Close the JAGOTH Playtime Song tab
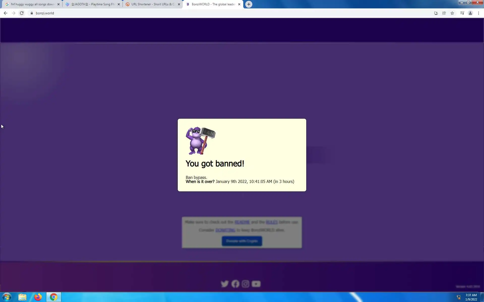Screen dimensions: 484x302 [119, 4]
